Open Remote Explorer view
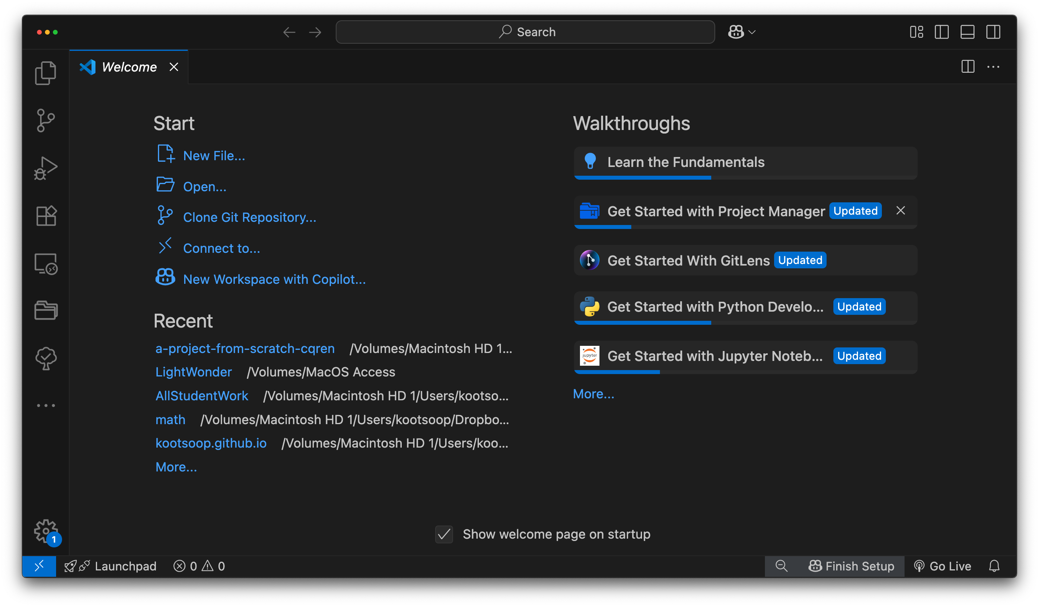The width and height of the screenshot is (1039, 607). pos(46,264)
